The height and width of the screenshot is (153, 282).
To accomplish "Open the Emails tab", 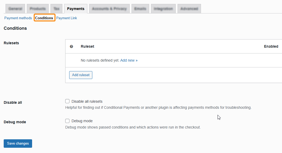I will 140,9.
